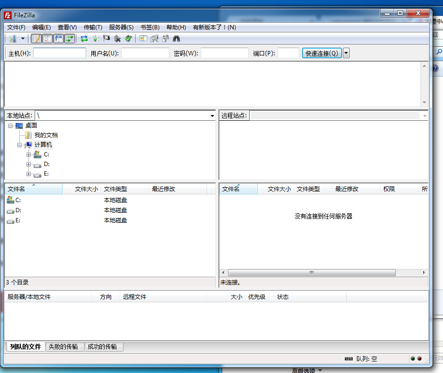Viewport: 443px width, 373px height.
Task: Click message log scroll-down arrow
Action: pos(424,103)
